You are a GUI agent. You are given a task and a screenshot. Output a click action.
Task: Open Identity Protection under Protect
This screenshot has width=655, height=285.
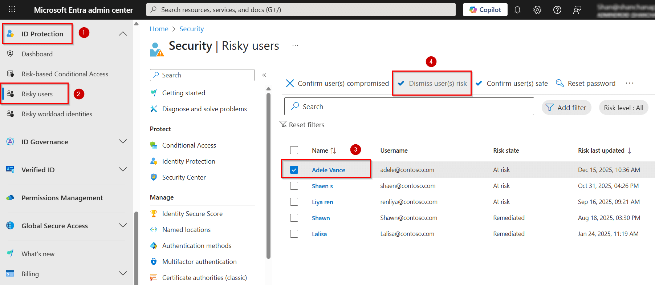[188, 161]
